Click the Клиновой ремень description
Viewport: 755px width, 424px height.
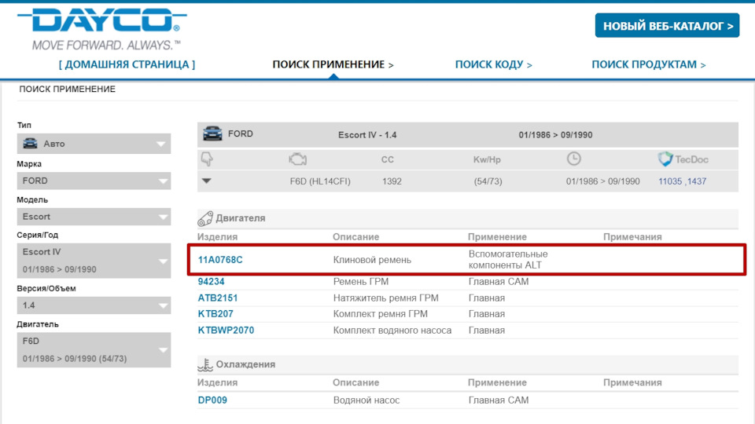pos(372,260)
